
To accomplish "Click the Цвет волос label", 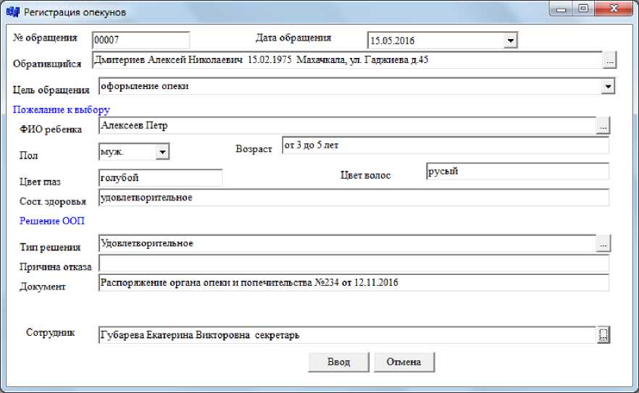I will tap(366, 175).
